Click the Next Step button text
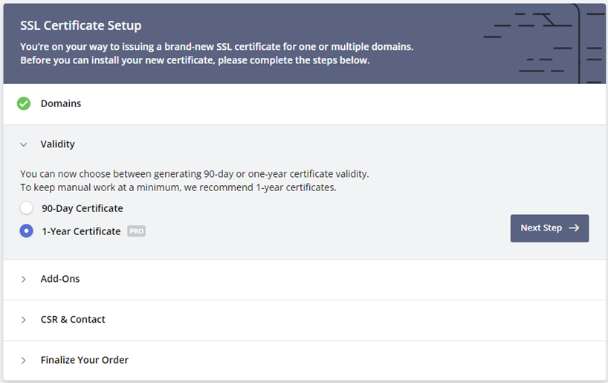608x383 pixels. [x=541, y=228]
